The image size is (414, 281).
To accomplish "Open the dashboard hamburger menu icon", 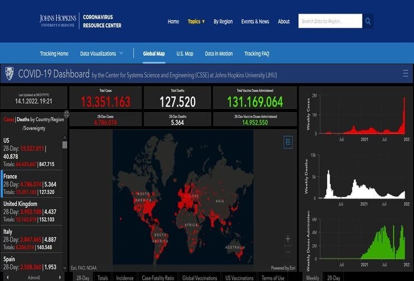I will [406, 73].
